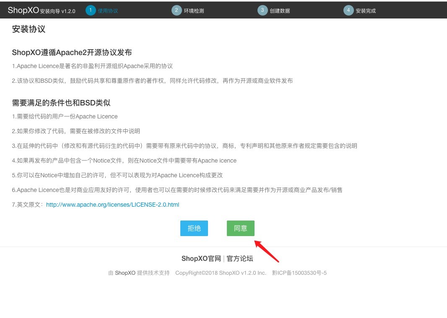Image resolution: width=447 pixels, height=318 pixels.
Task: Click the step 2 circle number icon
Action: (x=177, y=10)
